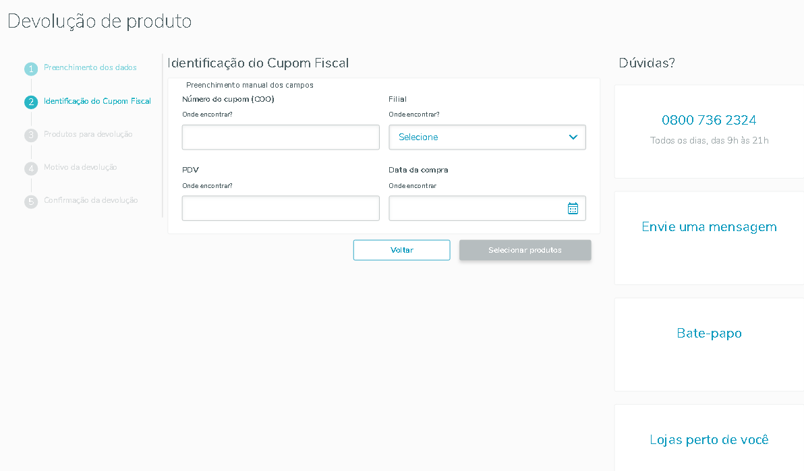Click step 4 circle in the progress stepper
This screenshot has height=471, width=804.
(31, 168)
